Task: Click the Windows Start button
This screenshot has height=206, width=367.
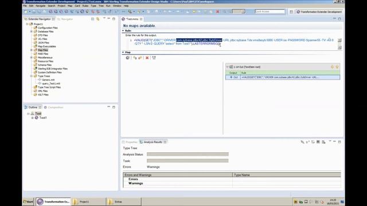Action: coord(28,201)
